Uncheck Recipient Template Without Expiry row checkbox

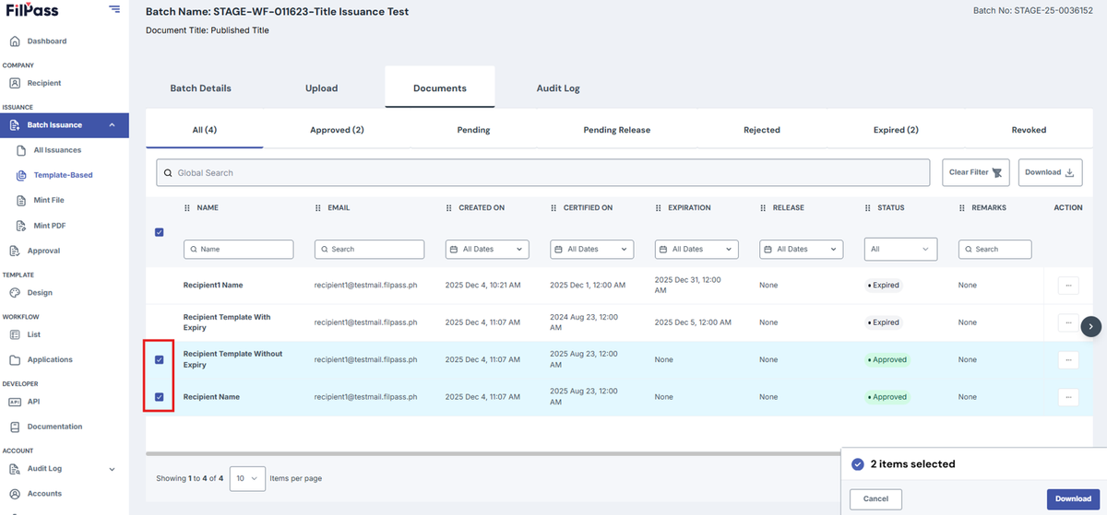(160, 360)
